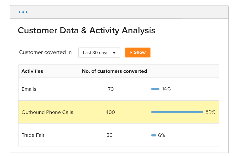The height and width of the screenshot is (156, 238).
Task: Select the Emails activity row
Action: (x=29, y=89)
